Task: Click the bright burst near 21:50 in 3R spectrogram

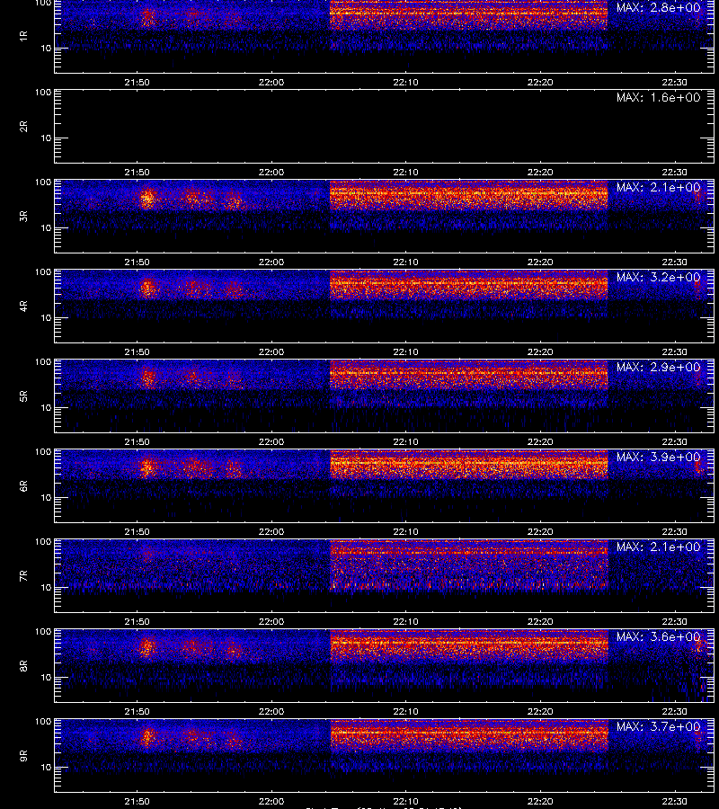Action: pos(147,198)
